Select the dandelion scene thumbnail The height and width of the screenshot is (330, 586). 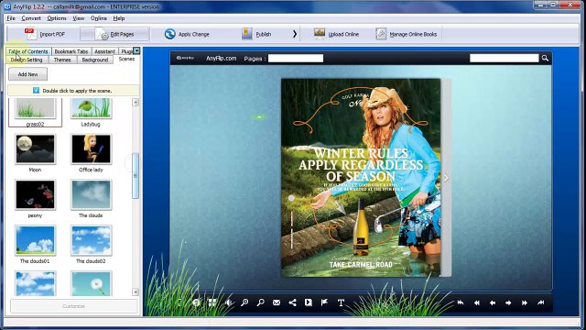tap(92, 283)
